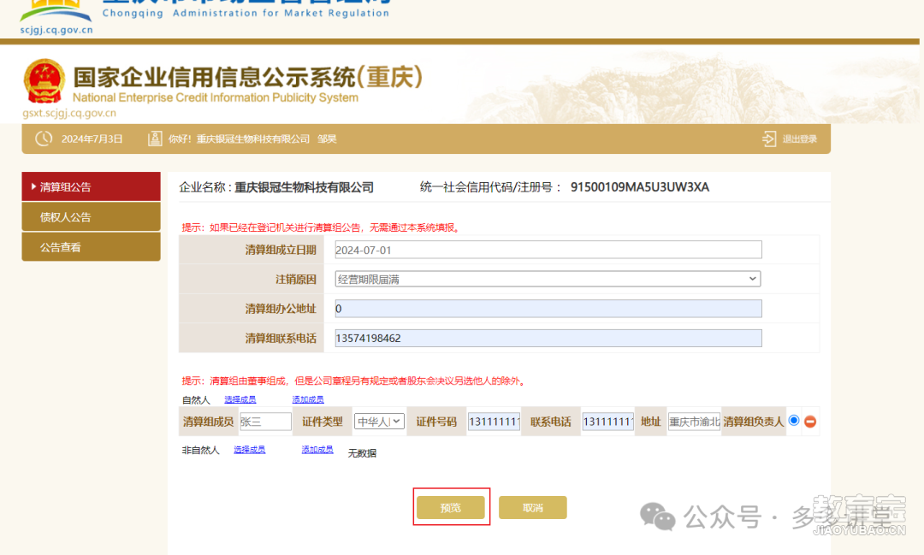
Task: Click the 清算组成员 name field 张三
Action: tap(266, 422)
